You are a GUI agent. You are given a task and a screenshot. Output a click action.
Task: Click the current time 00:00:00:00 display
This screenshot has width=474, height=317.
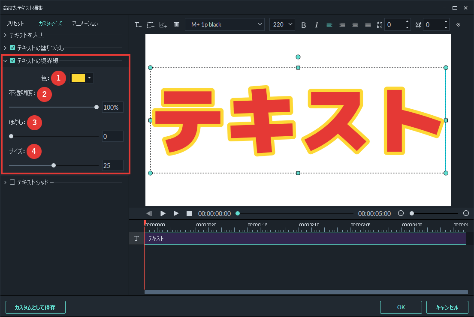[x=214, y=213]
